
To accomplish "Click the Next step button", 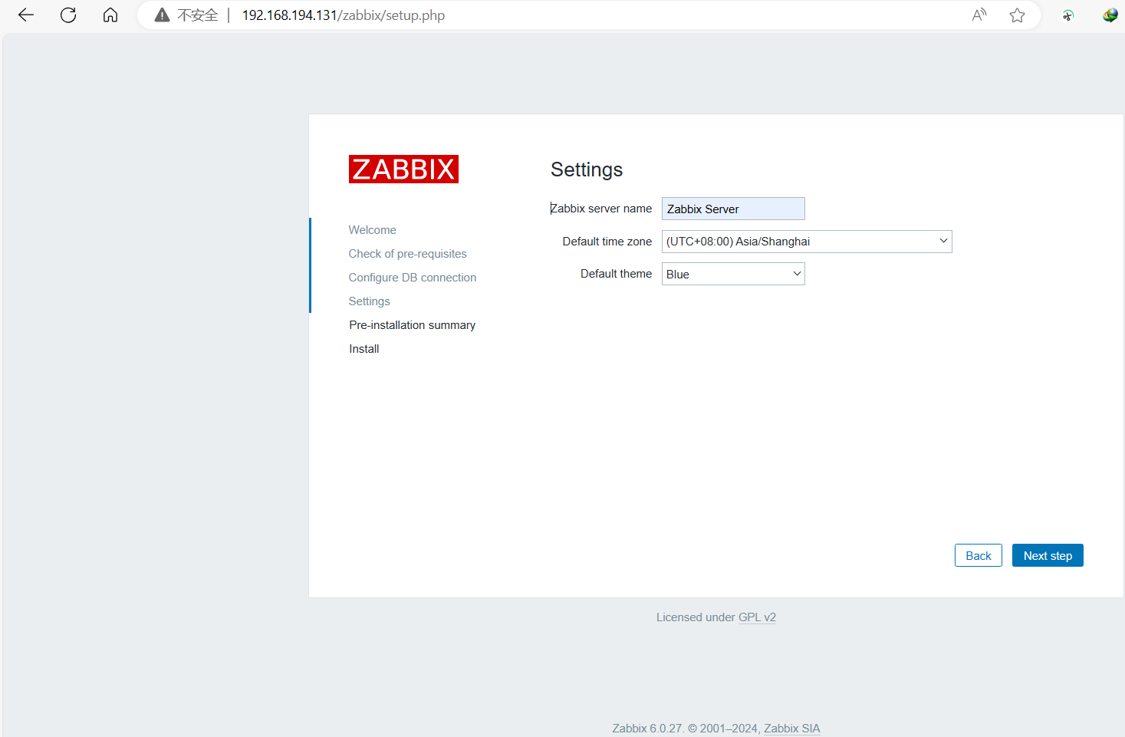I will tap(1048, 555).
